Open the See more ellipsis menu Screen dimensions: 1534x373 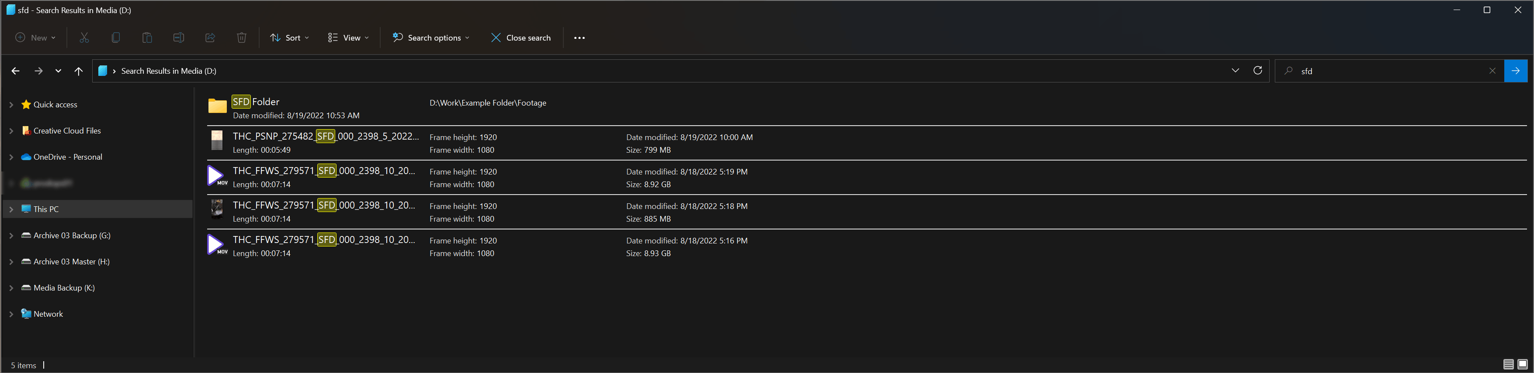(580, 38)
